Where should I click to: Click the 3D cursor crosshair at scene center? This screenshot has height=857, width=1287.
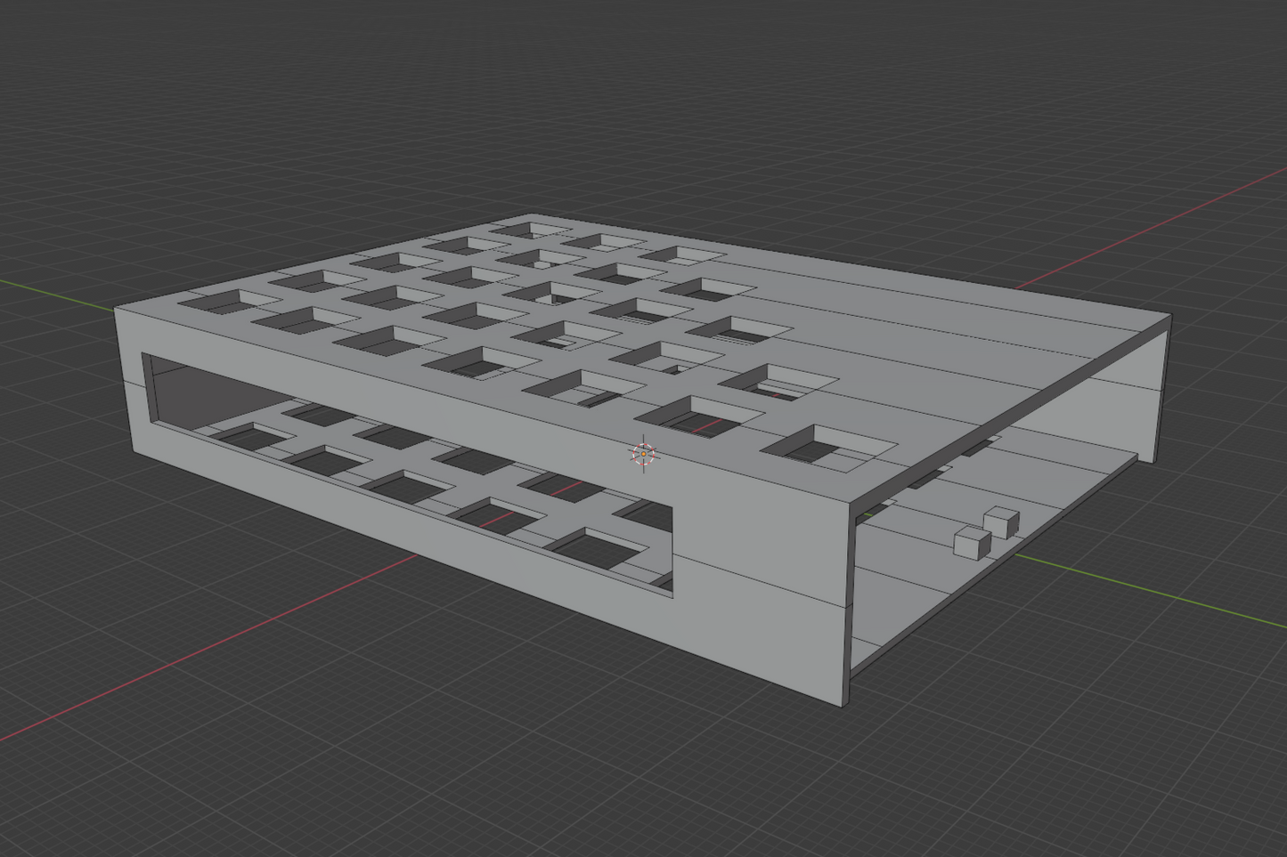tap(643, 454)
